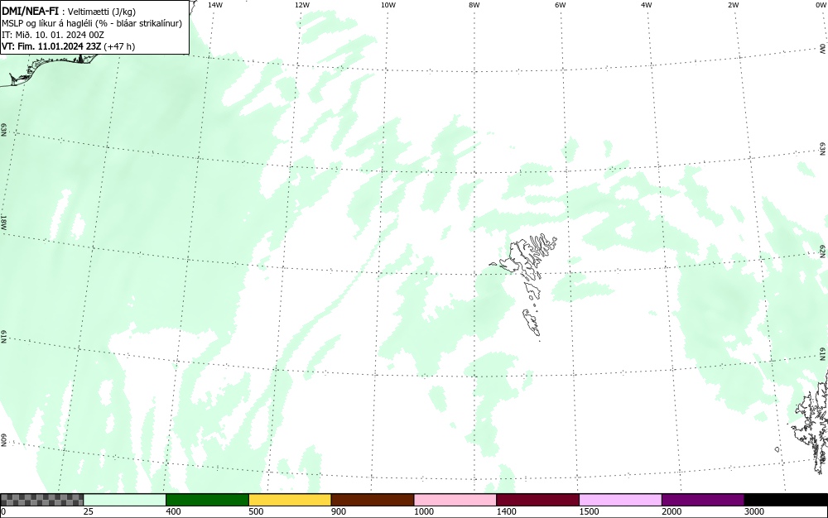
Task: Click the 61N latitude label on left edge
Action: pyautogui.click(x=3, y=337)
